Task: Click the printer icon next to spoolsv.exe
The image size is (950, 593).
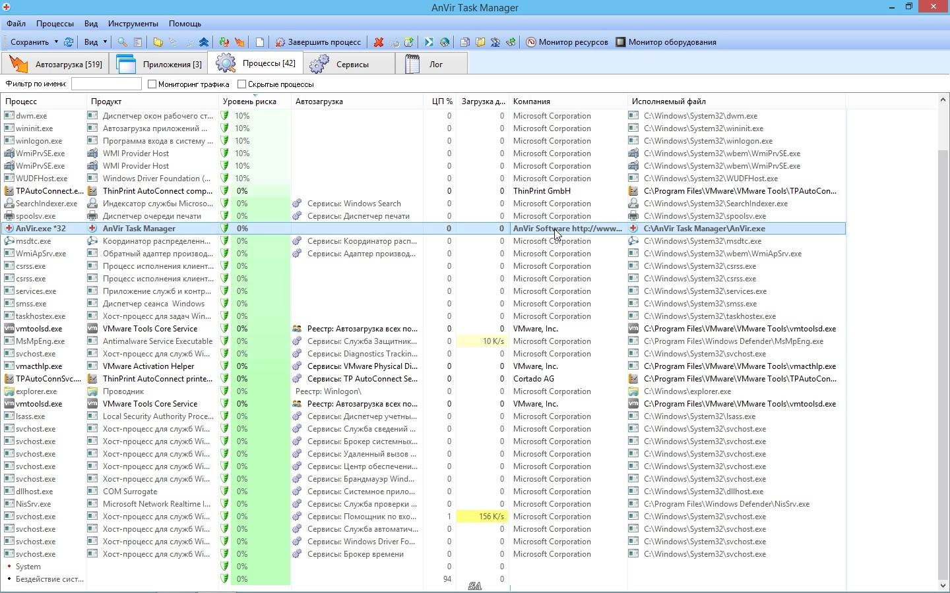Action: click(9, 215)
